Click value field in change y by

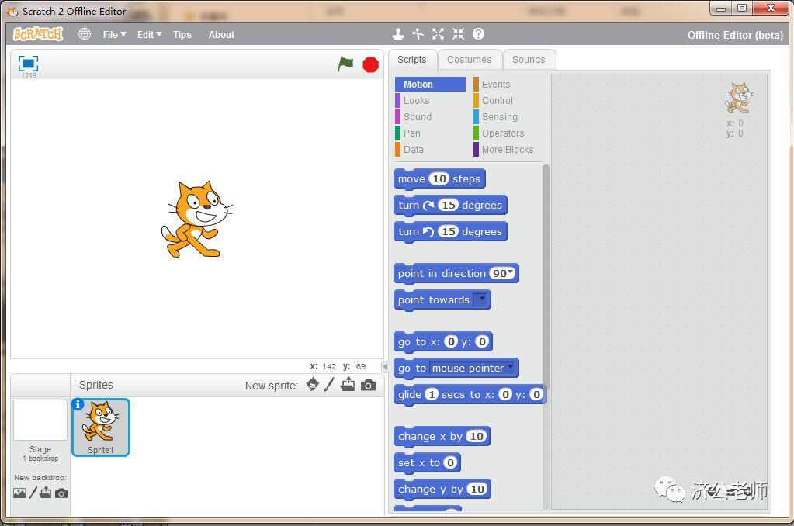477,489
